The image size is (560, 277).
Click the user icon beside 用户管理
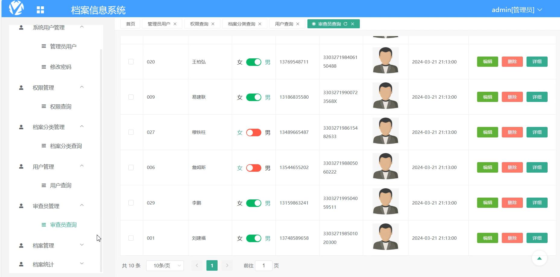pyautogui.click(x=21, y=166)
